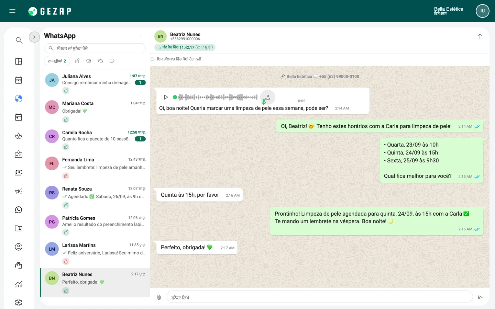Open the Bella Estética account selector
The width and height of the screenshot is (495, 309).
pyautogui.click(x=448, y=11)
